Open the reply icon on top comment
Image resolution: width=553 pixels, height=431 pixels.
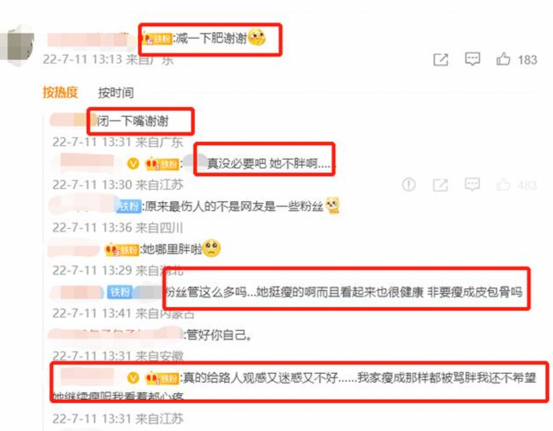click(472, 59)
